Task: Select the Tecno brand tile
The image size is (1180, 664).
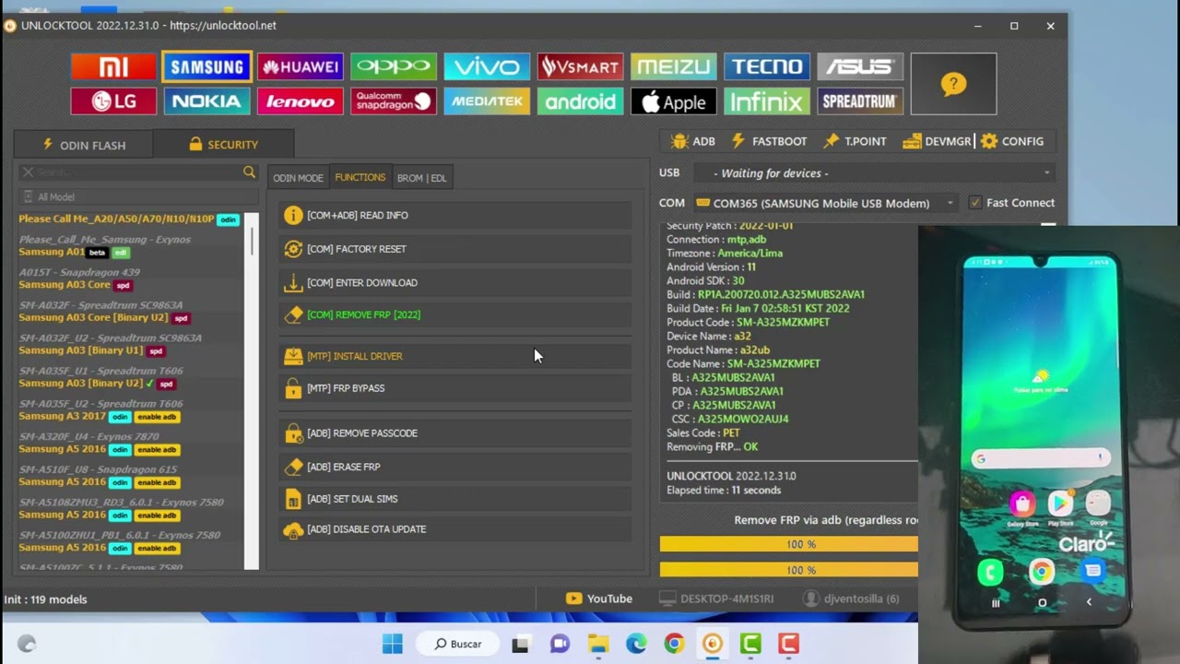Action: [x=767, y=66]
